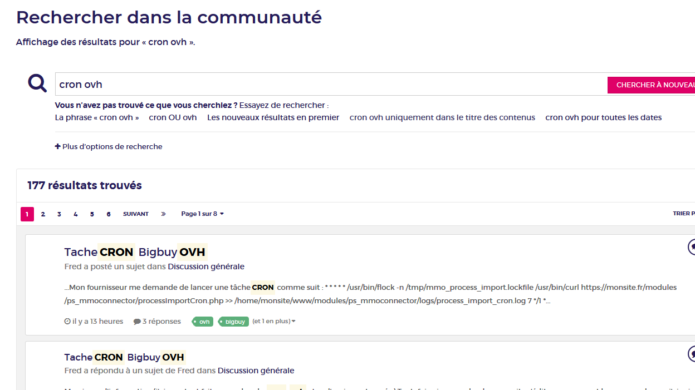Select 'Les nouveaux résultats en premier' option

point(273,117)
